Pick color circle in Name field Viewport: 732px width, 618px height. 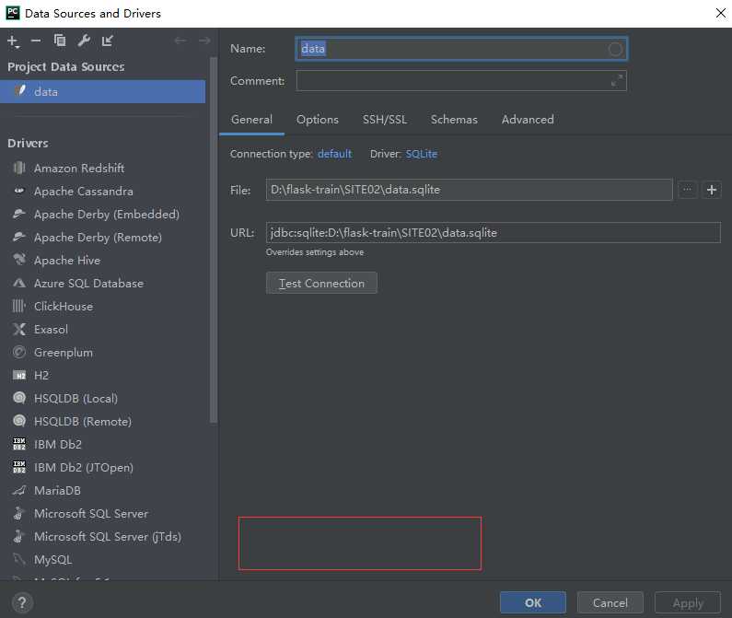coord(615,49)
